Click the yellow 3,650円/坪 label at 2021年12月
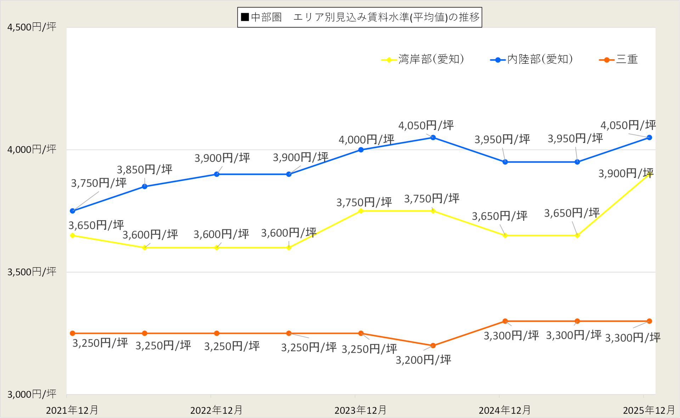Screen dimensions: 680x418 tap(96, 225)
